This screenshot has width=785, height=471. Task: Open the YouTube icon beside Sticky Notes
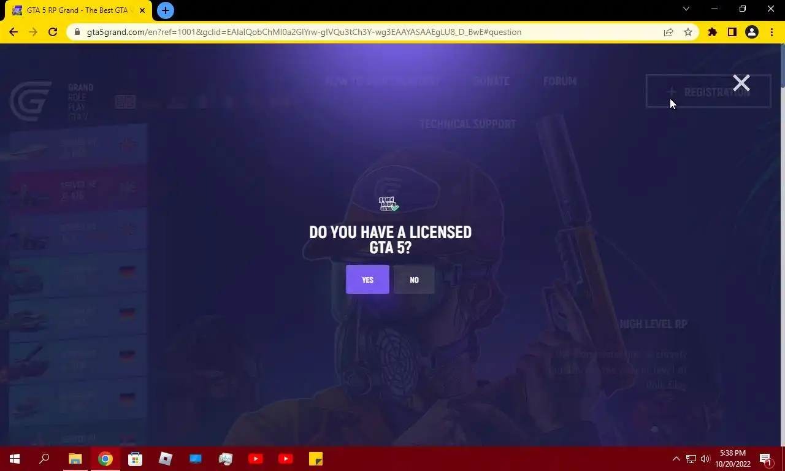coord(286,459)
